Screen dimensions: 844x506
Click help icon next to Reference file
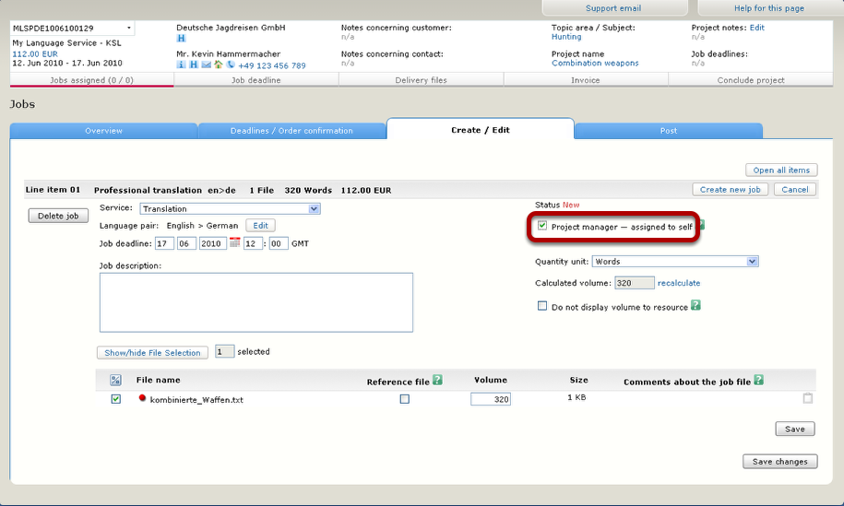pyautogui.click(x=437, y=380)
